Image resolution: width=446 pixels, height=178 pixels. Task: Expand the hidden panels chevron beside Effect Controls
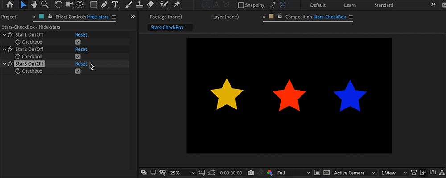(133, 17)
